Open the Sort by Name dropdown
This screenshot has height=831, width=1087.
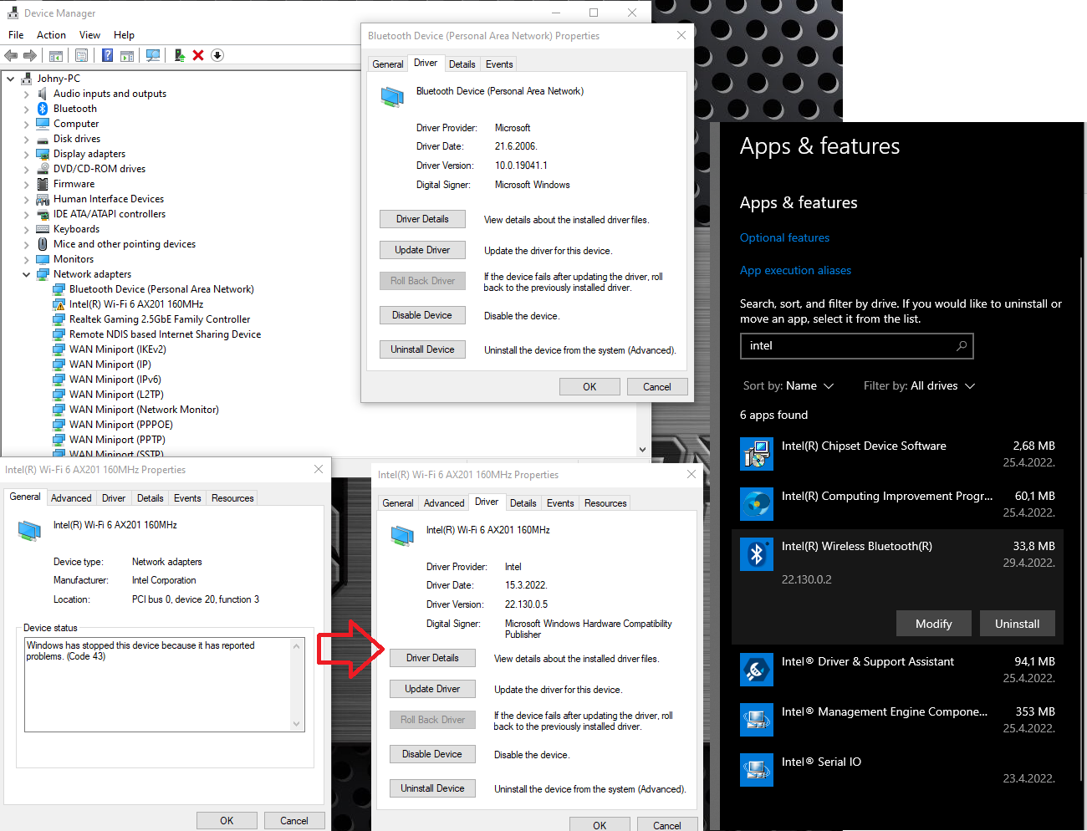click(788, 386)
